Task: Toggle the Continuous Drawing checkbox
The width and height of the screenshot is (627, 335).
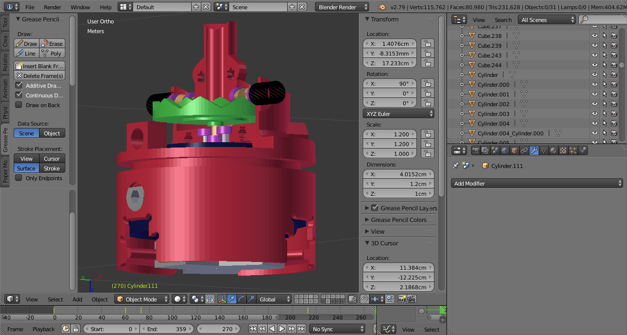Action: click(19, 95)
